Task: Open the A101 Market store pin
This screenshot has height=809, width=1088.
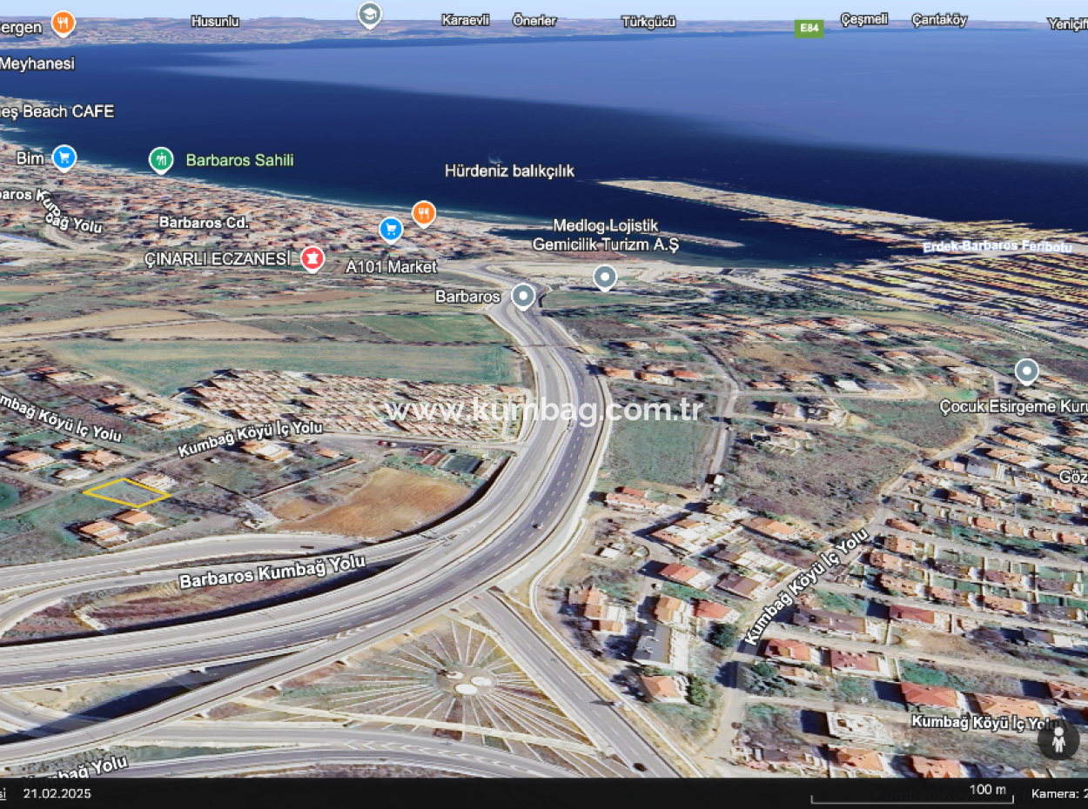Action: (391, 229)
